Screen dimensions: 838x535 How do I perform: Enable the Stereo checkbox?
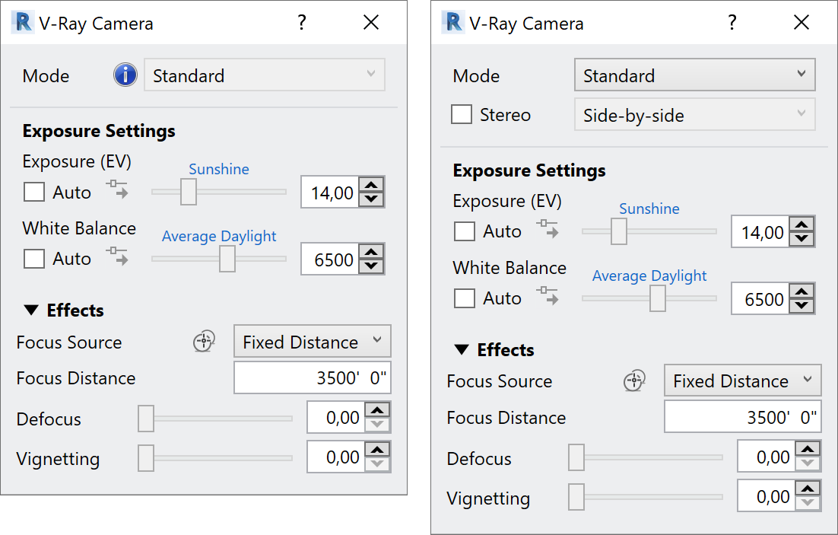coord(462,114)
